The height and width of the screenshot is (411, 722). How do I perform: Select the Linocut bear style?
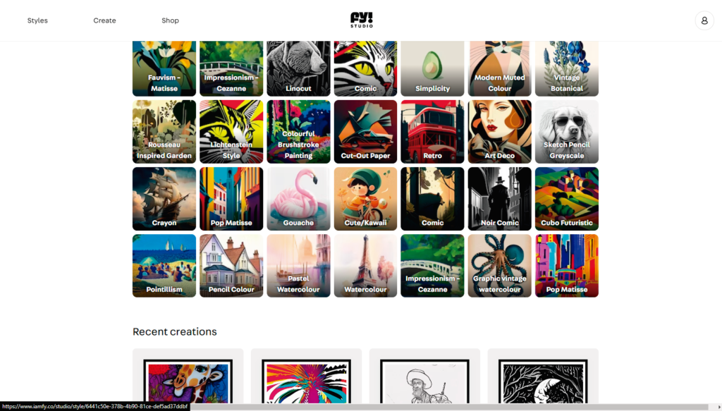click(x=298, y=68)
